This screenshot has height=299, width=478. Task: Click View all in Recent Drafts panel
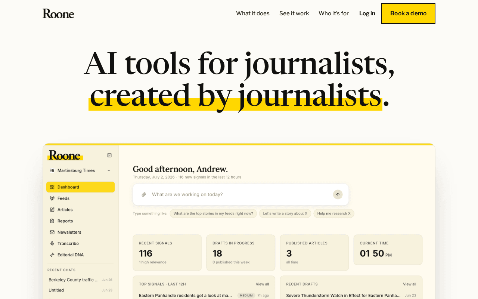(409, 284)
